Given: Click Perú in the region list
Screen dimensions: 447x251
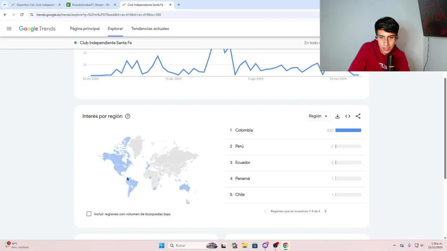Looking at the screenshot, I should coord(240,146).
